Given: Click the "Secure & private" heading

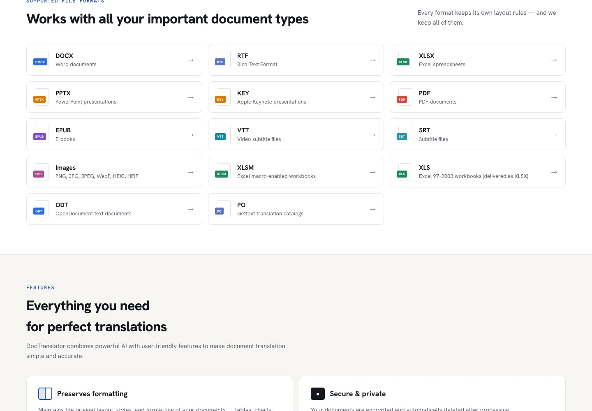Looking at the screenshot, I should point(358,394).
